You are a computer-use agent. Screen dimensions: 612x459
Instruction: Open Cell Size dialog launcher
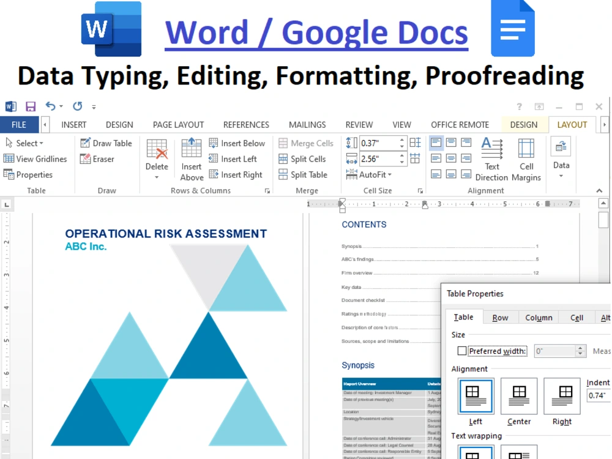click(420, 191)
